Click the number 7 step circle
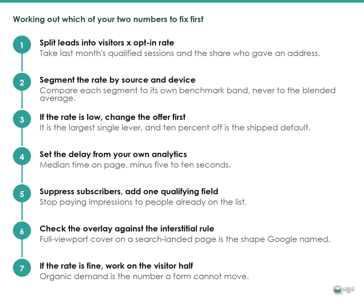The image size is (364, 304). click(22, 268)
